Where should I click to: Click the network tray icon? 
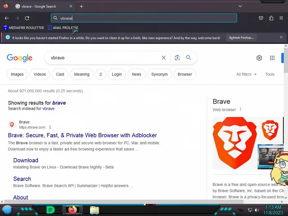[250, 210]
